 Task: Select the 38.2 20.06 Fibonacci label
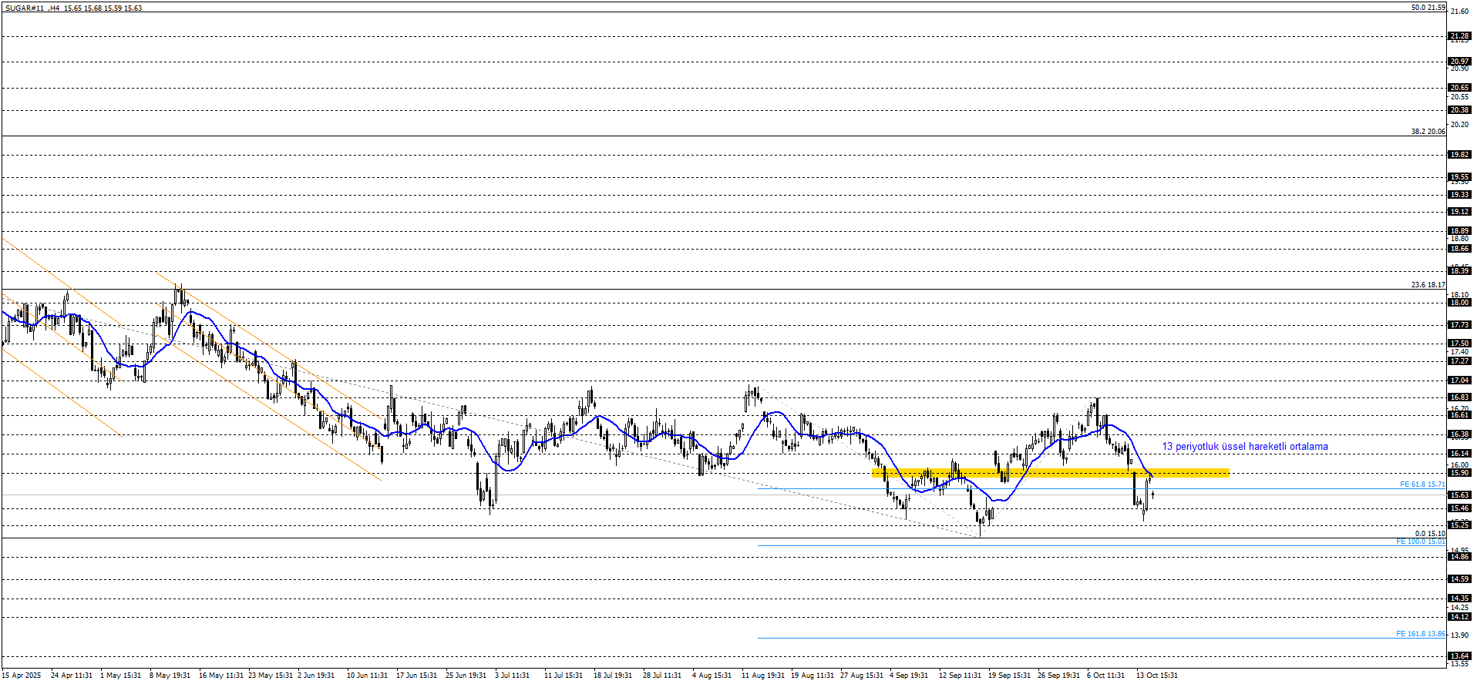[1428, 132]
